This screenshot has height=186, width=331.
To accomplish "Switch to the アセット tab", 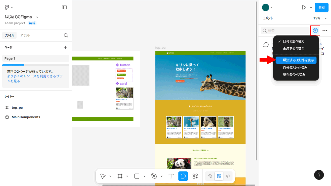I will pos(25,35).
